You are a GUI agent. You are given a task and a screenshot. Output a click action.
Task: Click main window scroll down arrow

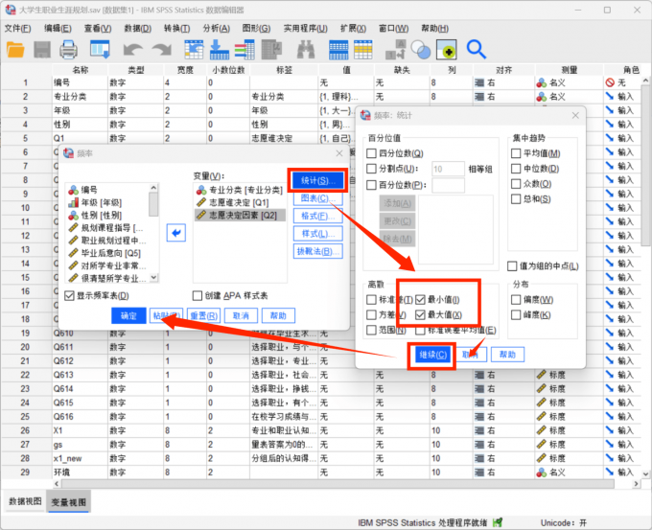645,473
